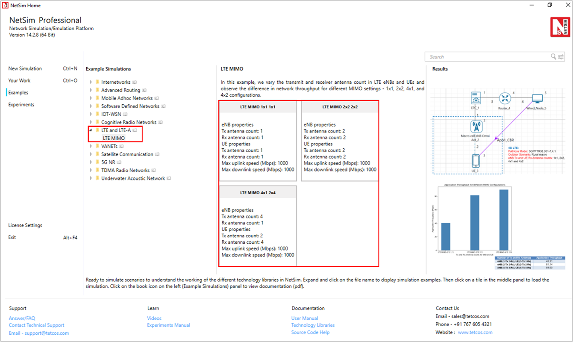This screenshot has height=342, width=573.
Task: Click the search magnifier icon
Action: pyautogui.click(x=553, y=57)
